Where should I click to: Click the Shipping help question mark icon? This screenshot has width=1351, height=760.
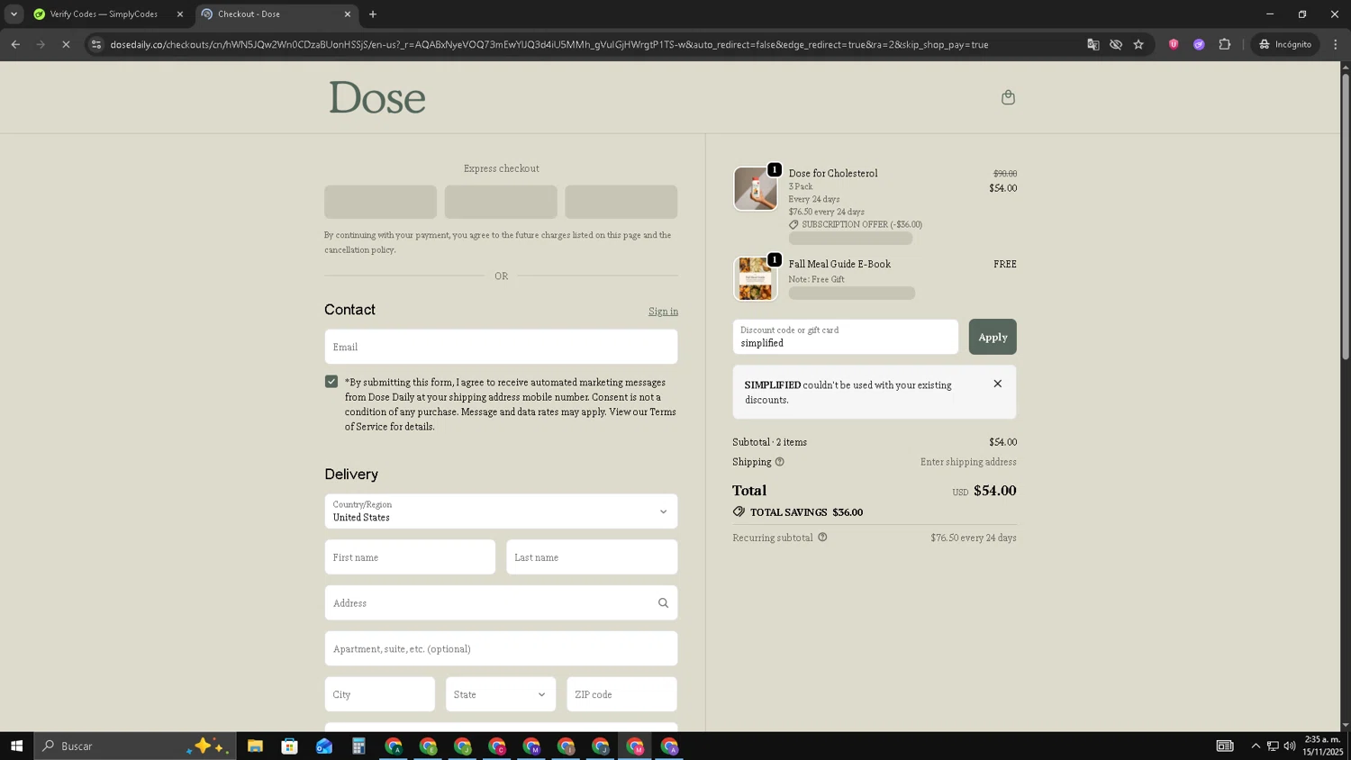pyautogui.click(x=780, y=462)
